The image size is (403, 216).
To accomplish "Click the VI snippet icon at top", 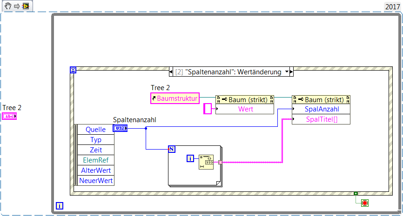I will 26,6.
